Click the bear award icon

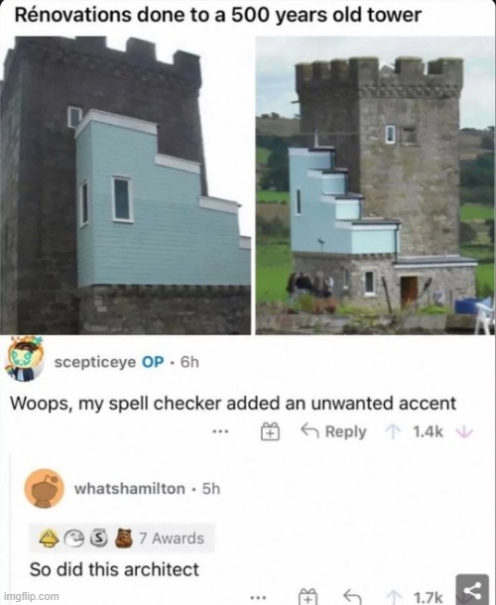click(x=124, y=539)
